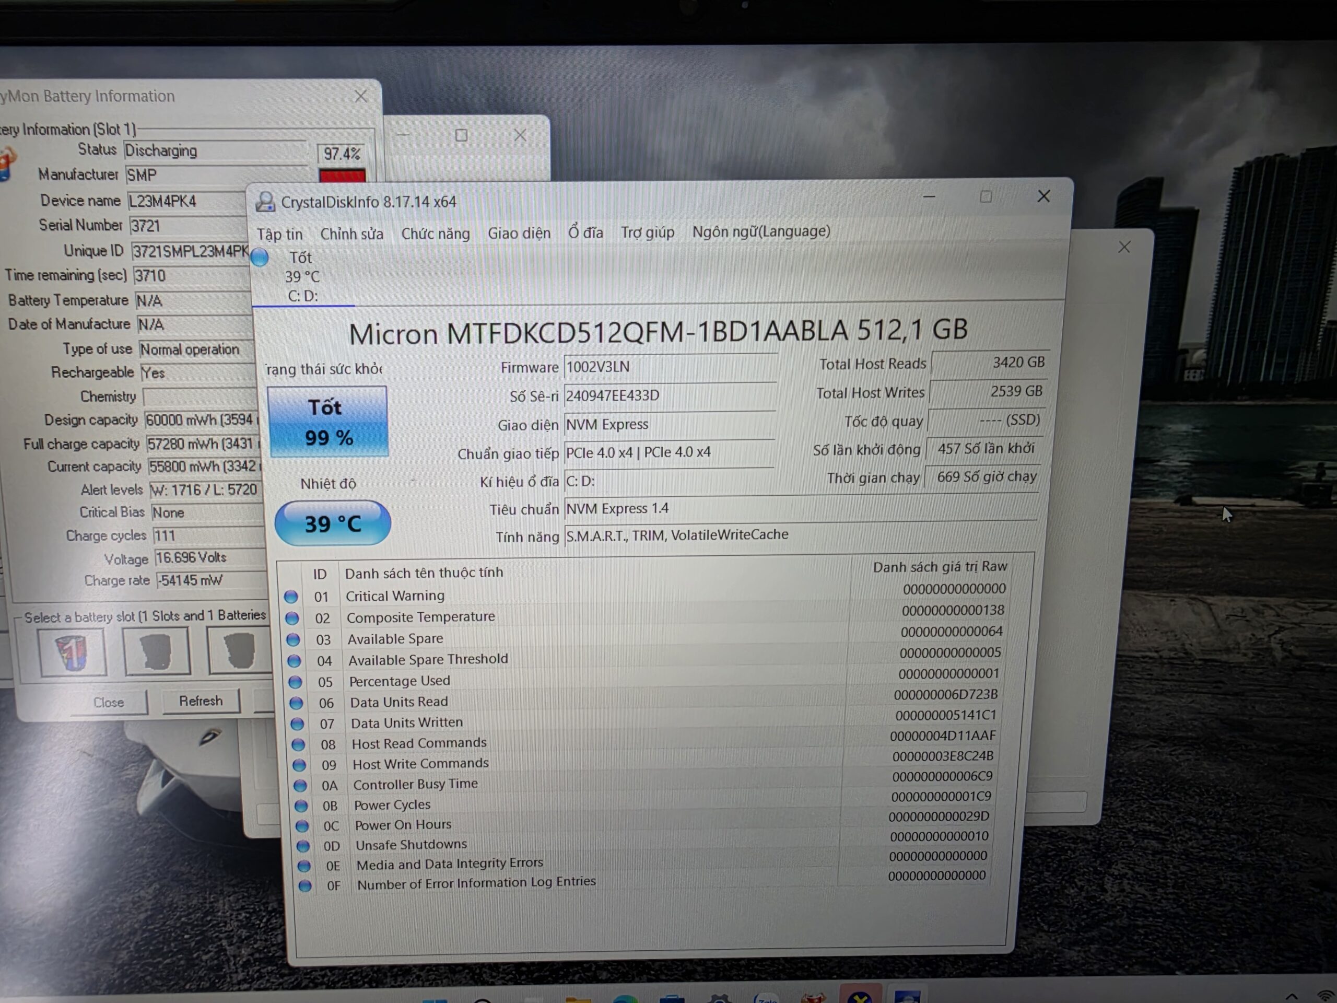This screenshot has width=1337, height=1003.
Task: Click the Danh sách giá trị Raw column header
Action: click(x=940, y=567)
